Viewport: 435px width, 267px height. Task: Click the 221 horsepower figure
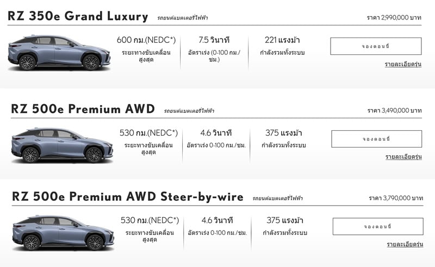pos(282,40)
